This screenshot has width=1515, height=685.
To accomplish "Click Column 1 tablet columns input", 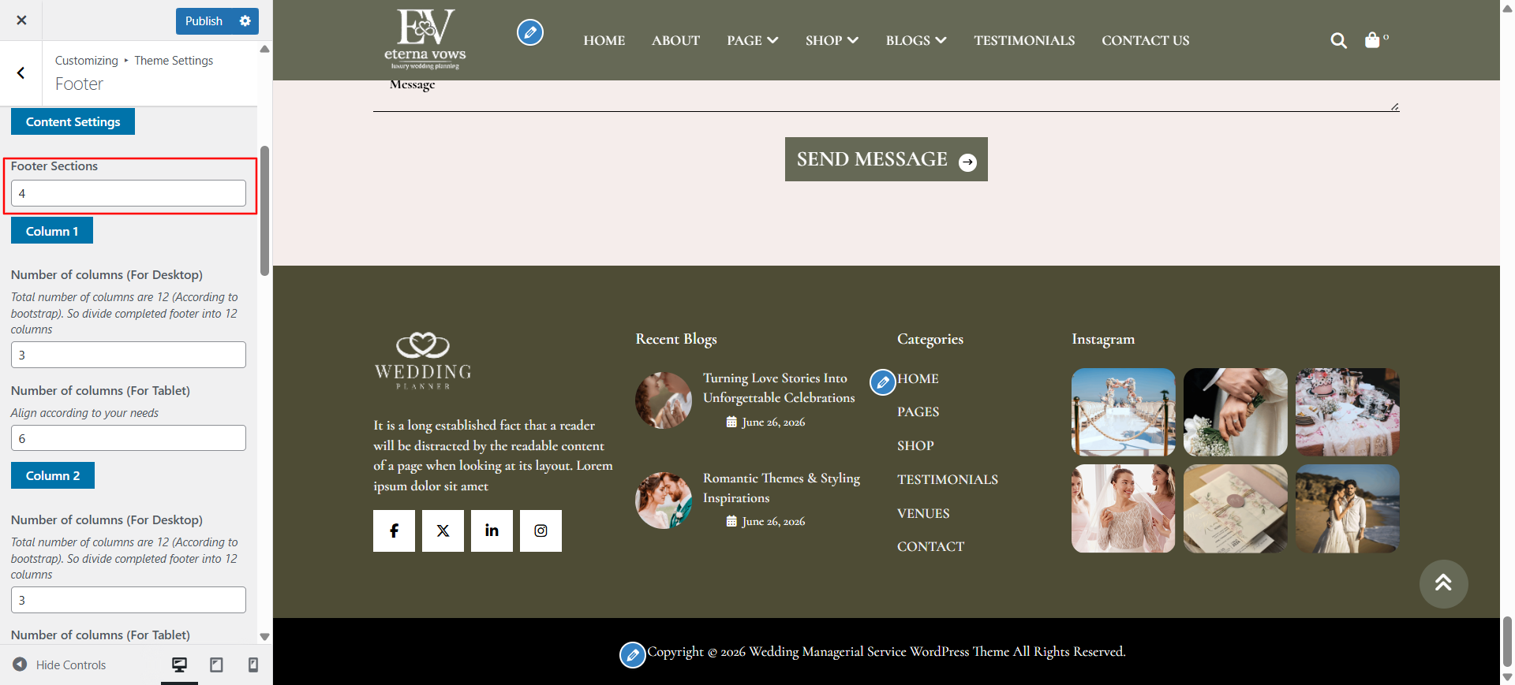I will coord(129,438).
